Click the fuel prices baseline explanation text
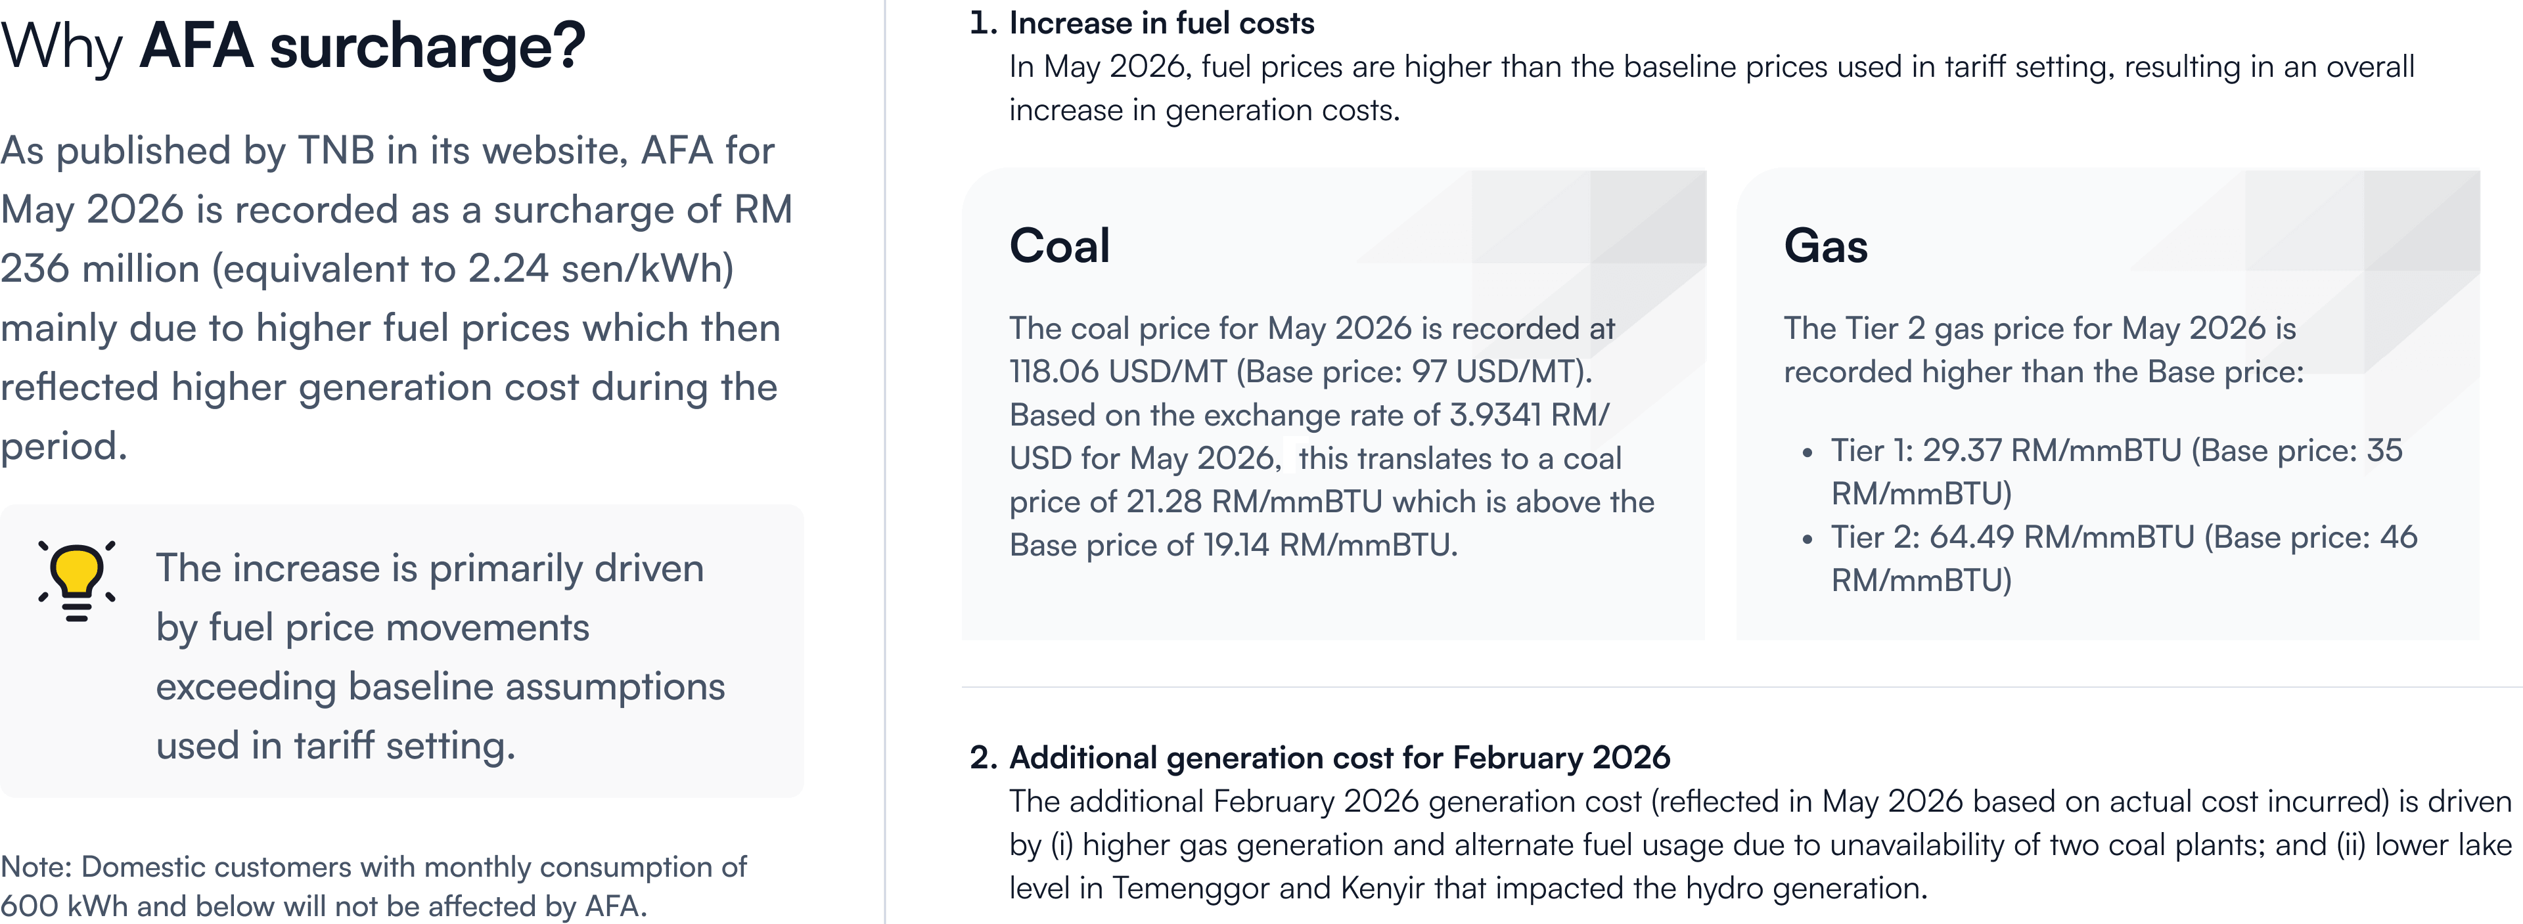 [1711, 88]
